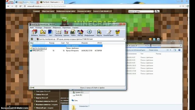Open the Комментарий (Comment) tool
Image resolution: width=195 pixels, height=110 pixels.
108,33
